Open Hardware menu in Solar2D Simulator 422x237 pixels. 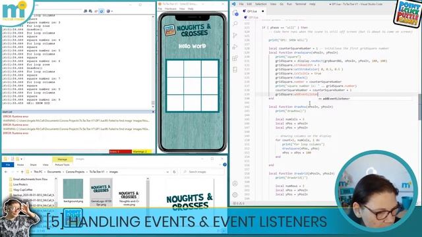pyautogui.click(x=171, y=9)
